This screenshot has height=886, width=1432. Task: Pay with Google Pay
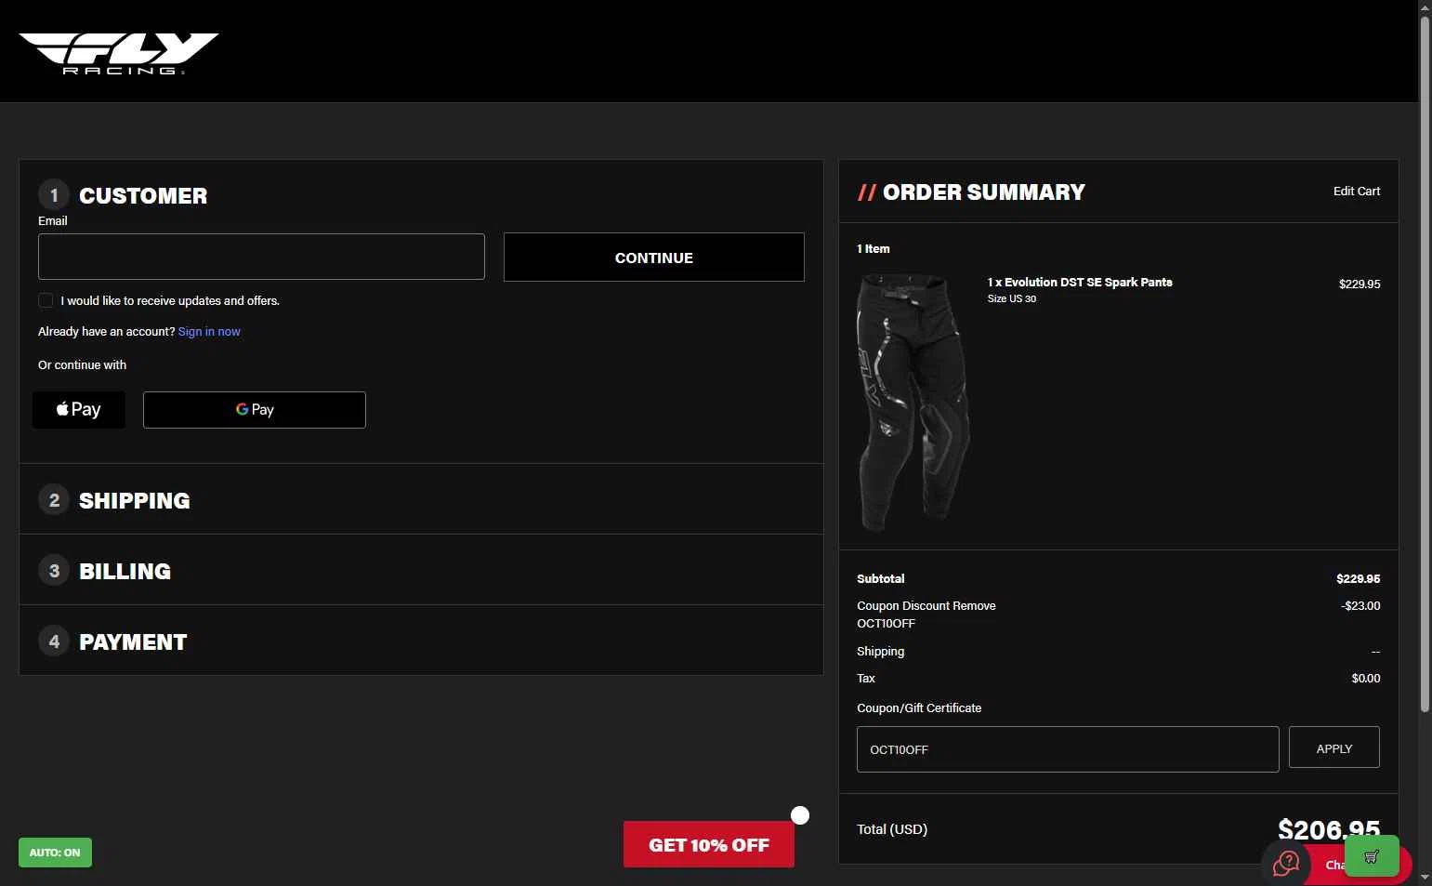click(255, 410)
